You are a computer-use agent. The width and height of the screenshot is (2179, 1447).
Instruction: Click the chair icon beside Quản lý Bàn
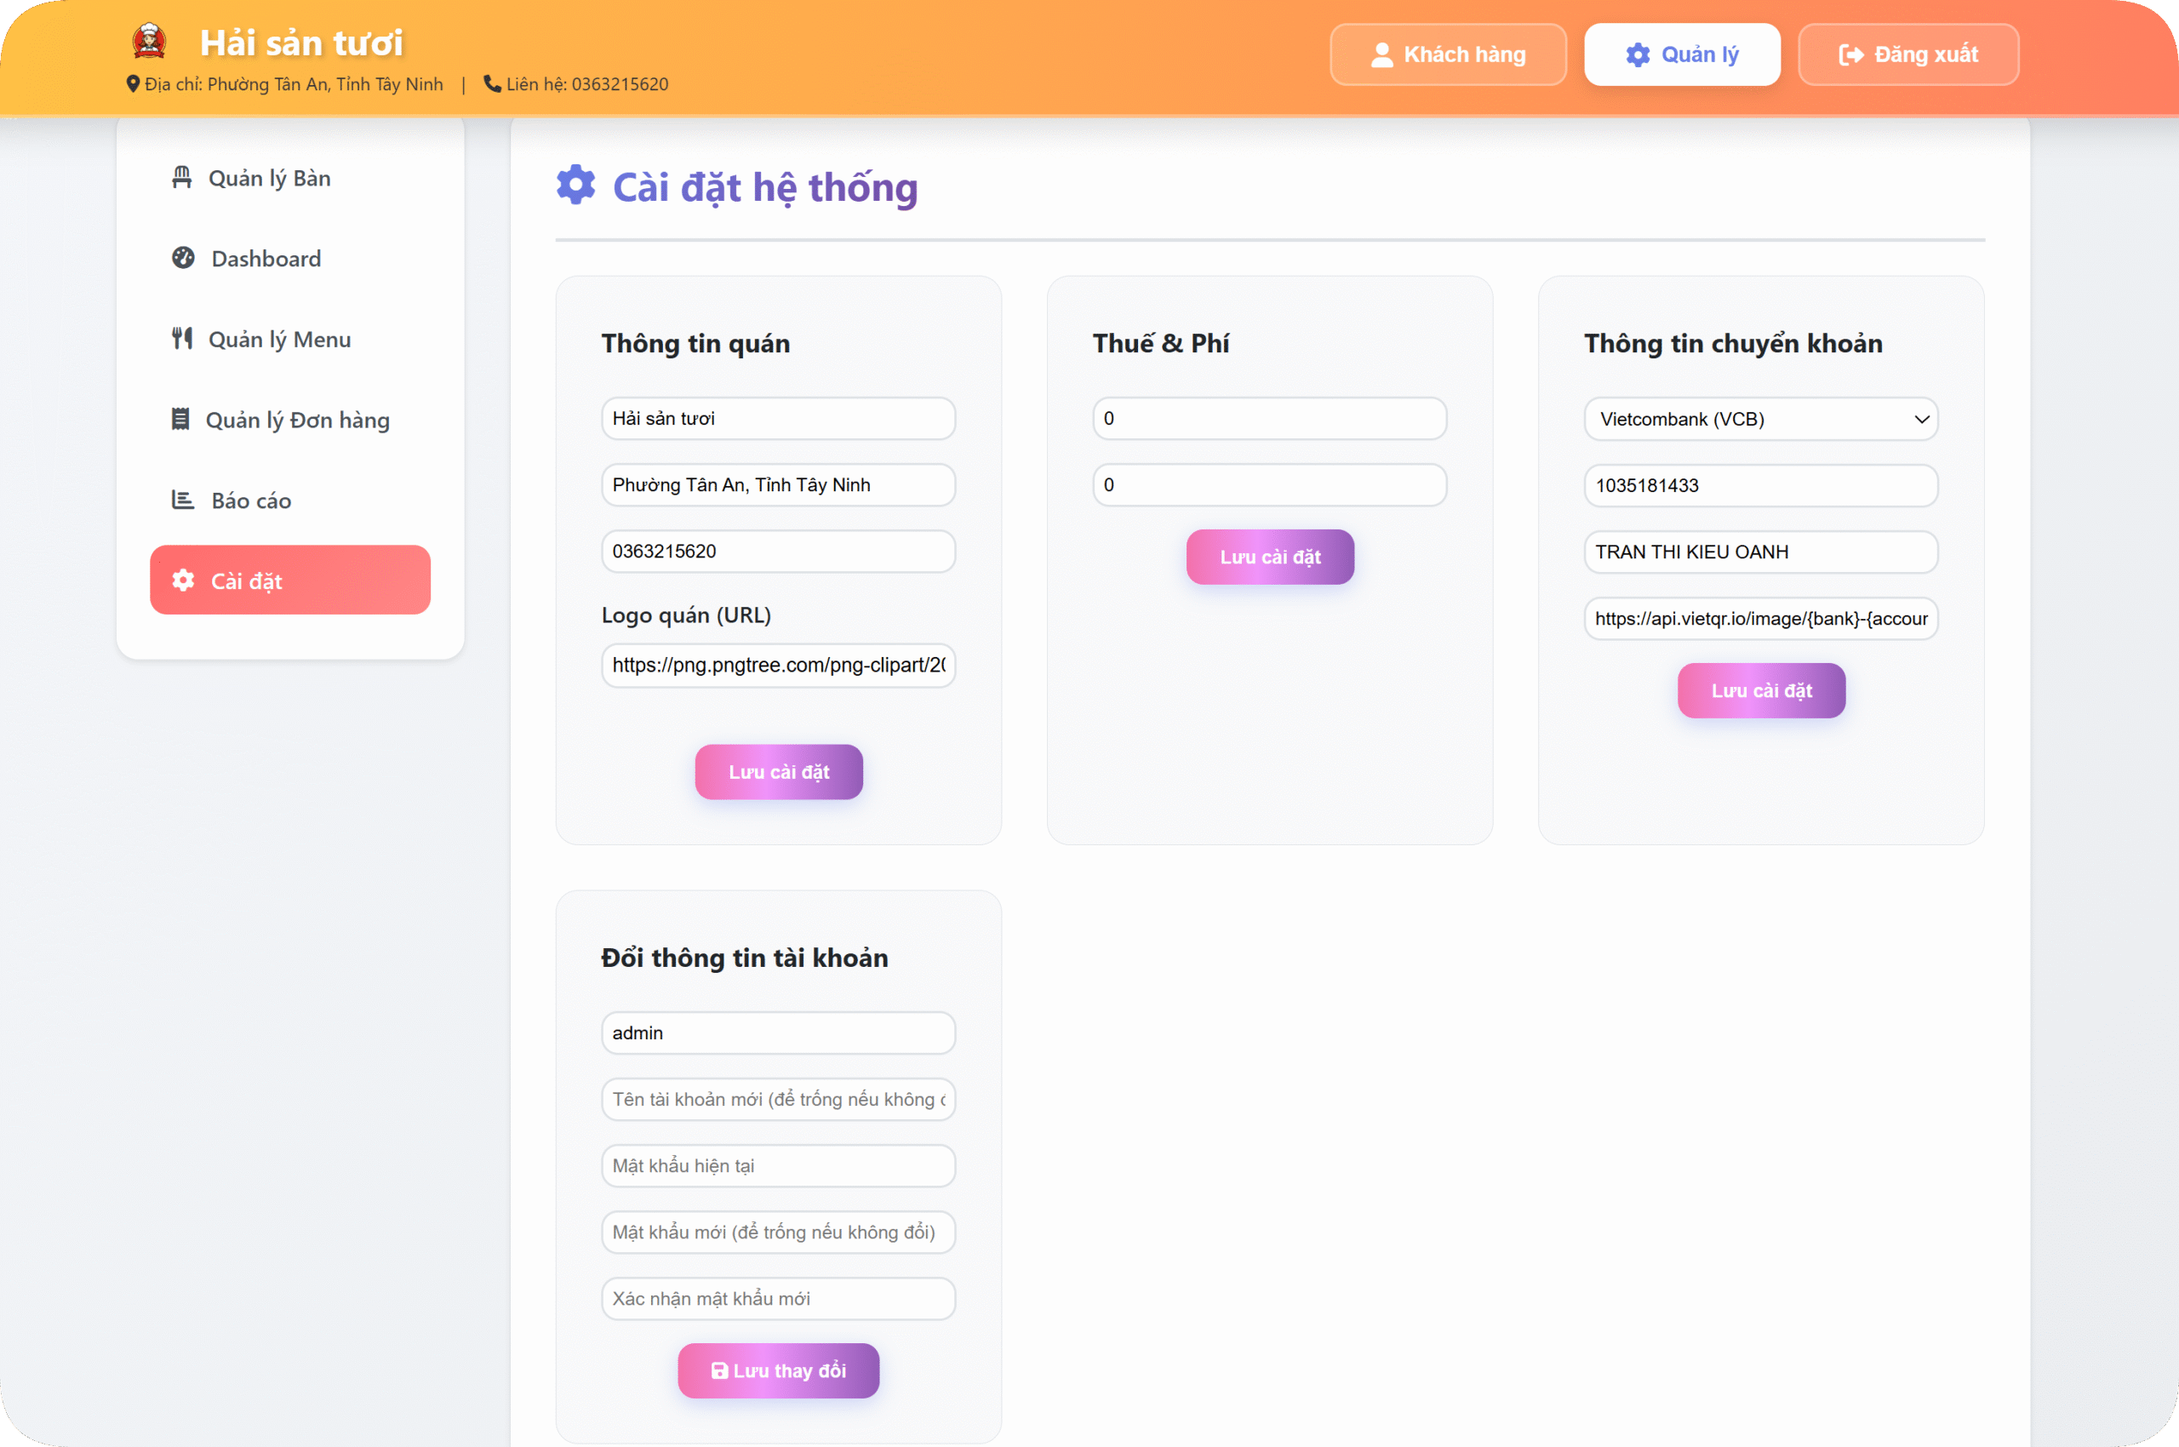(x=182, y=177)
